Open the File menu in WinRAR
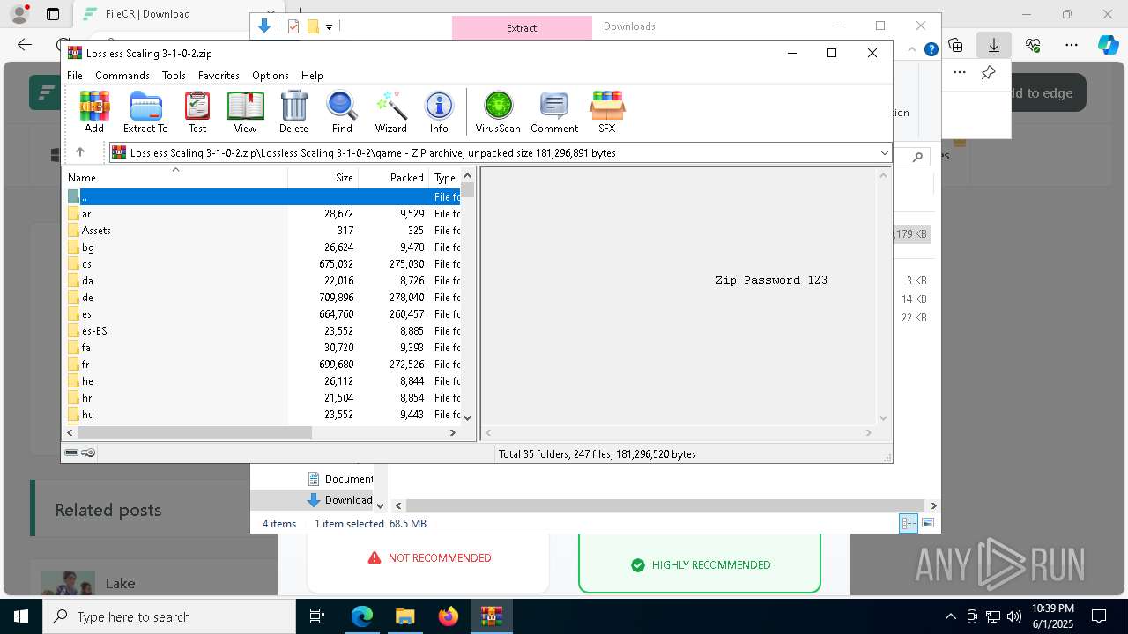 [75, 76]
